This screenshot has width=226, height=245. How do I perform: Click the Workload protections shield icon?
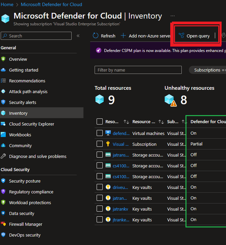tap(3, 202)
